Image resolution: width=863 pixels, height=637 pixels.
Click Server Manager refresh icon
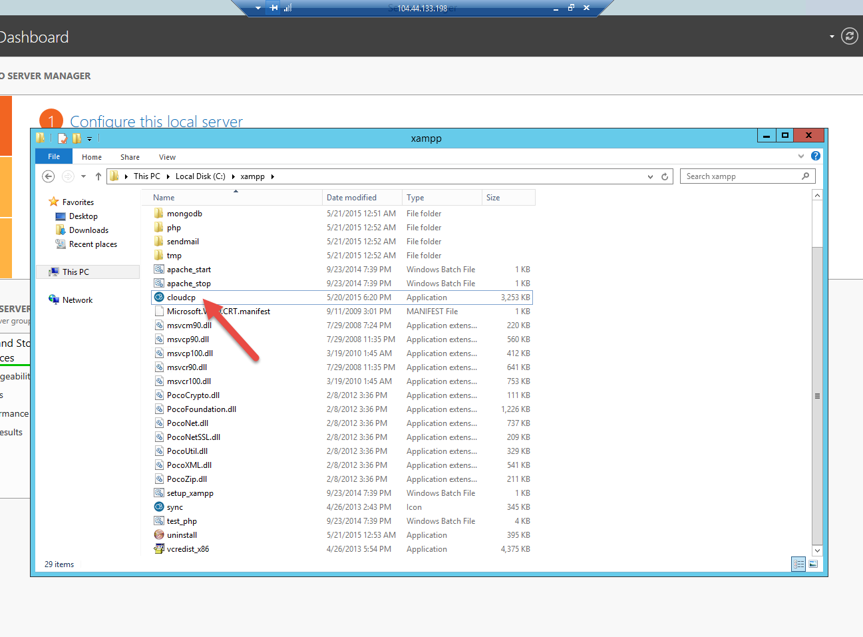(849, 36)
